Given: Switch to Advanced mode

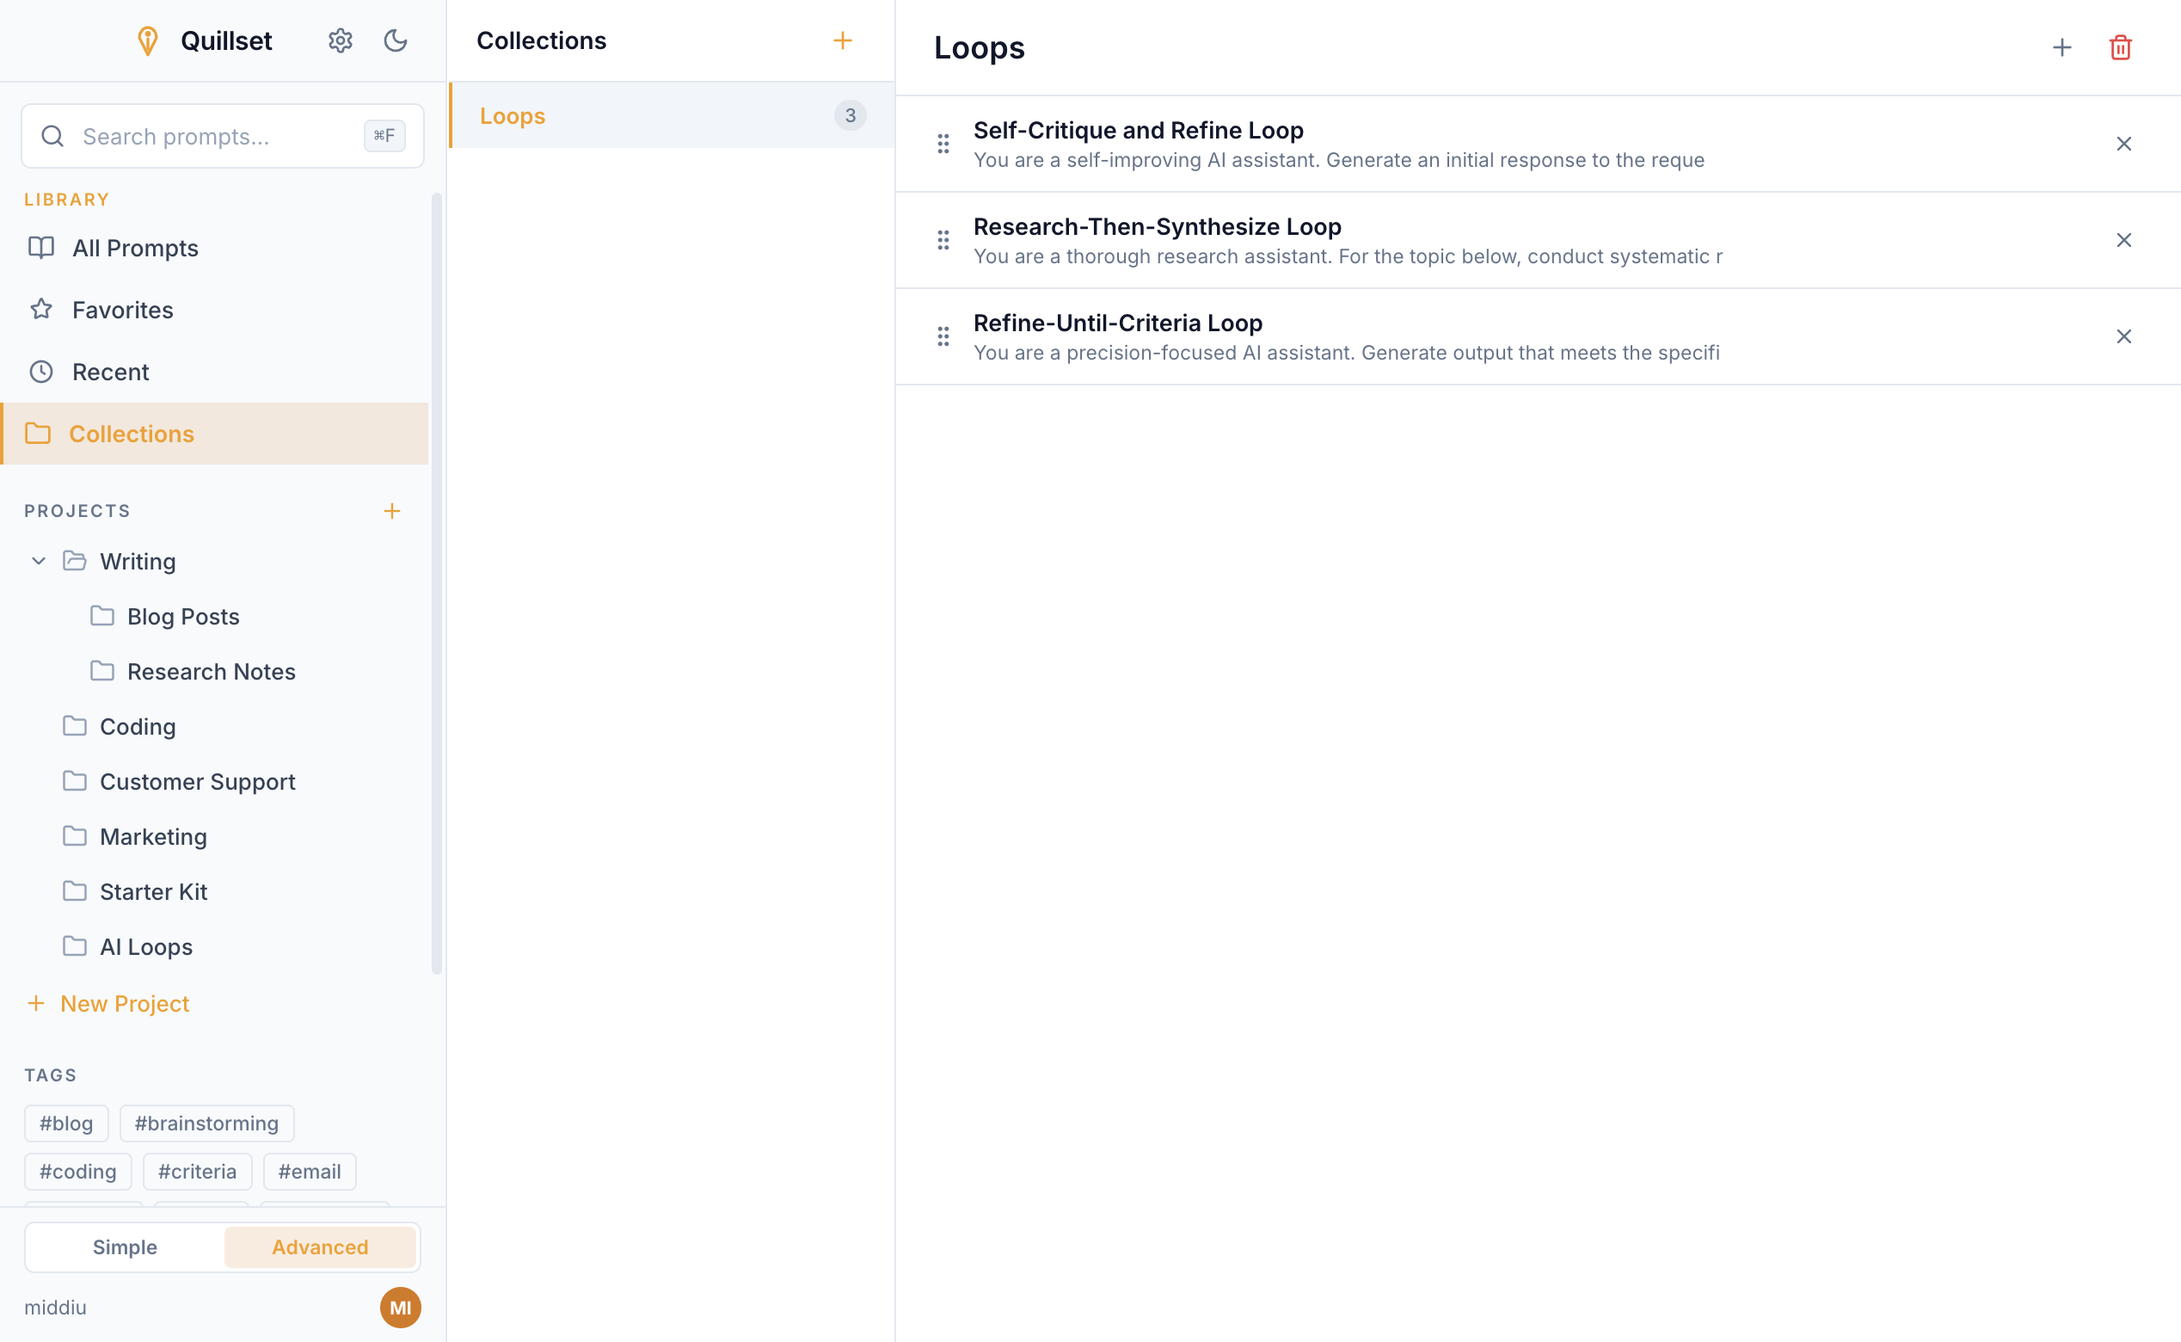Looking at the screenshot, I should (x=320, y=1247).
